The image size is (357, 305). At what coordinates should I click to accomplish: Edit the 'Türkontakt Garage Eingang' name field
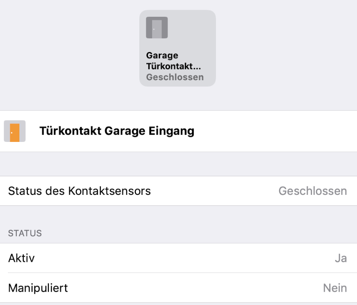click(x=117, y=131)
